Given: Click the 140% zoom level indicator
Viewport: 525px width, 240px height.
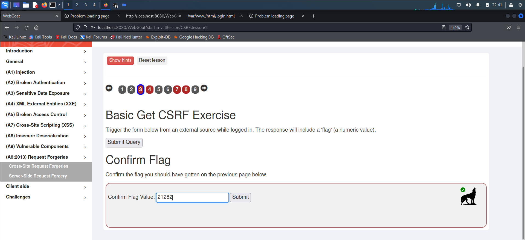Looking at the screenshot, I should pyautogui.click(x=455, y=28).
